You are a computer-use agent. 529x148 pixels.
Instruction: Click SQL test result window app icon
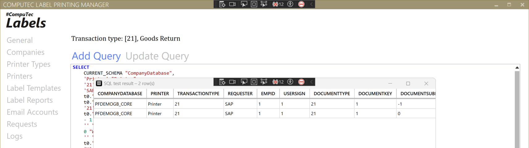pos(99,83)
